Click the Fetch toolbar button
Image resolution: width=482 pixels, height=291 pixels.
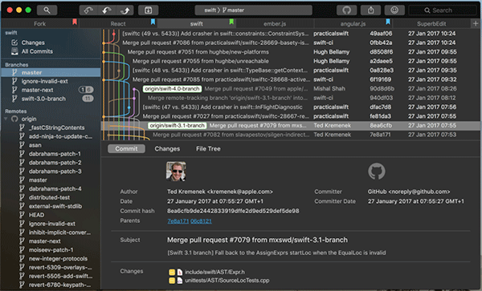point(88,10)
